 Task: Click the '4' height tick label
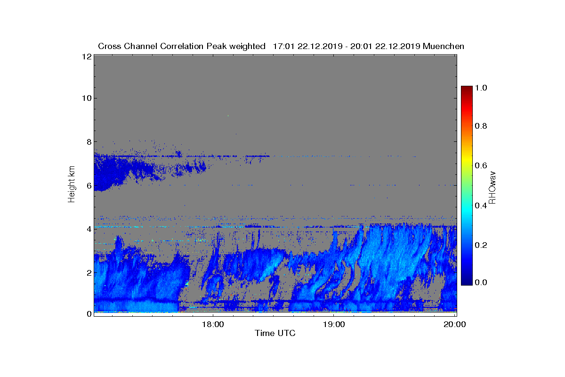[x=88, y=229]
